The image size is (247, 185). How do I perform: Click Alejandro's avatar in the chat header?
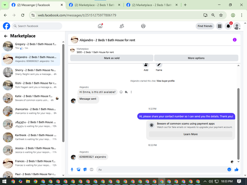point(75,40)
